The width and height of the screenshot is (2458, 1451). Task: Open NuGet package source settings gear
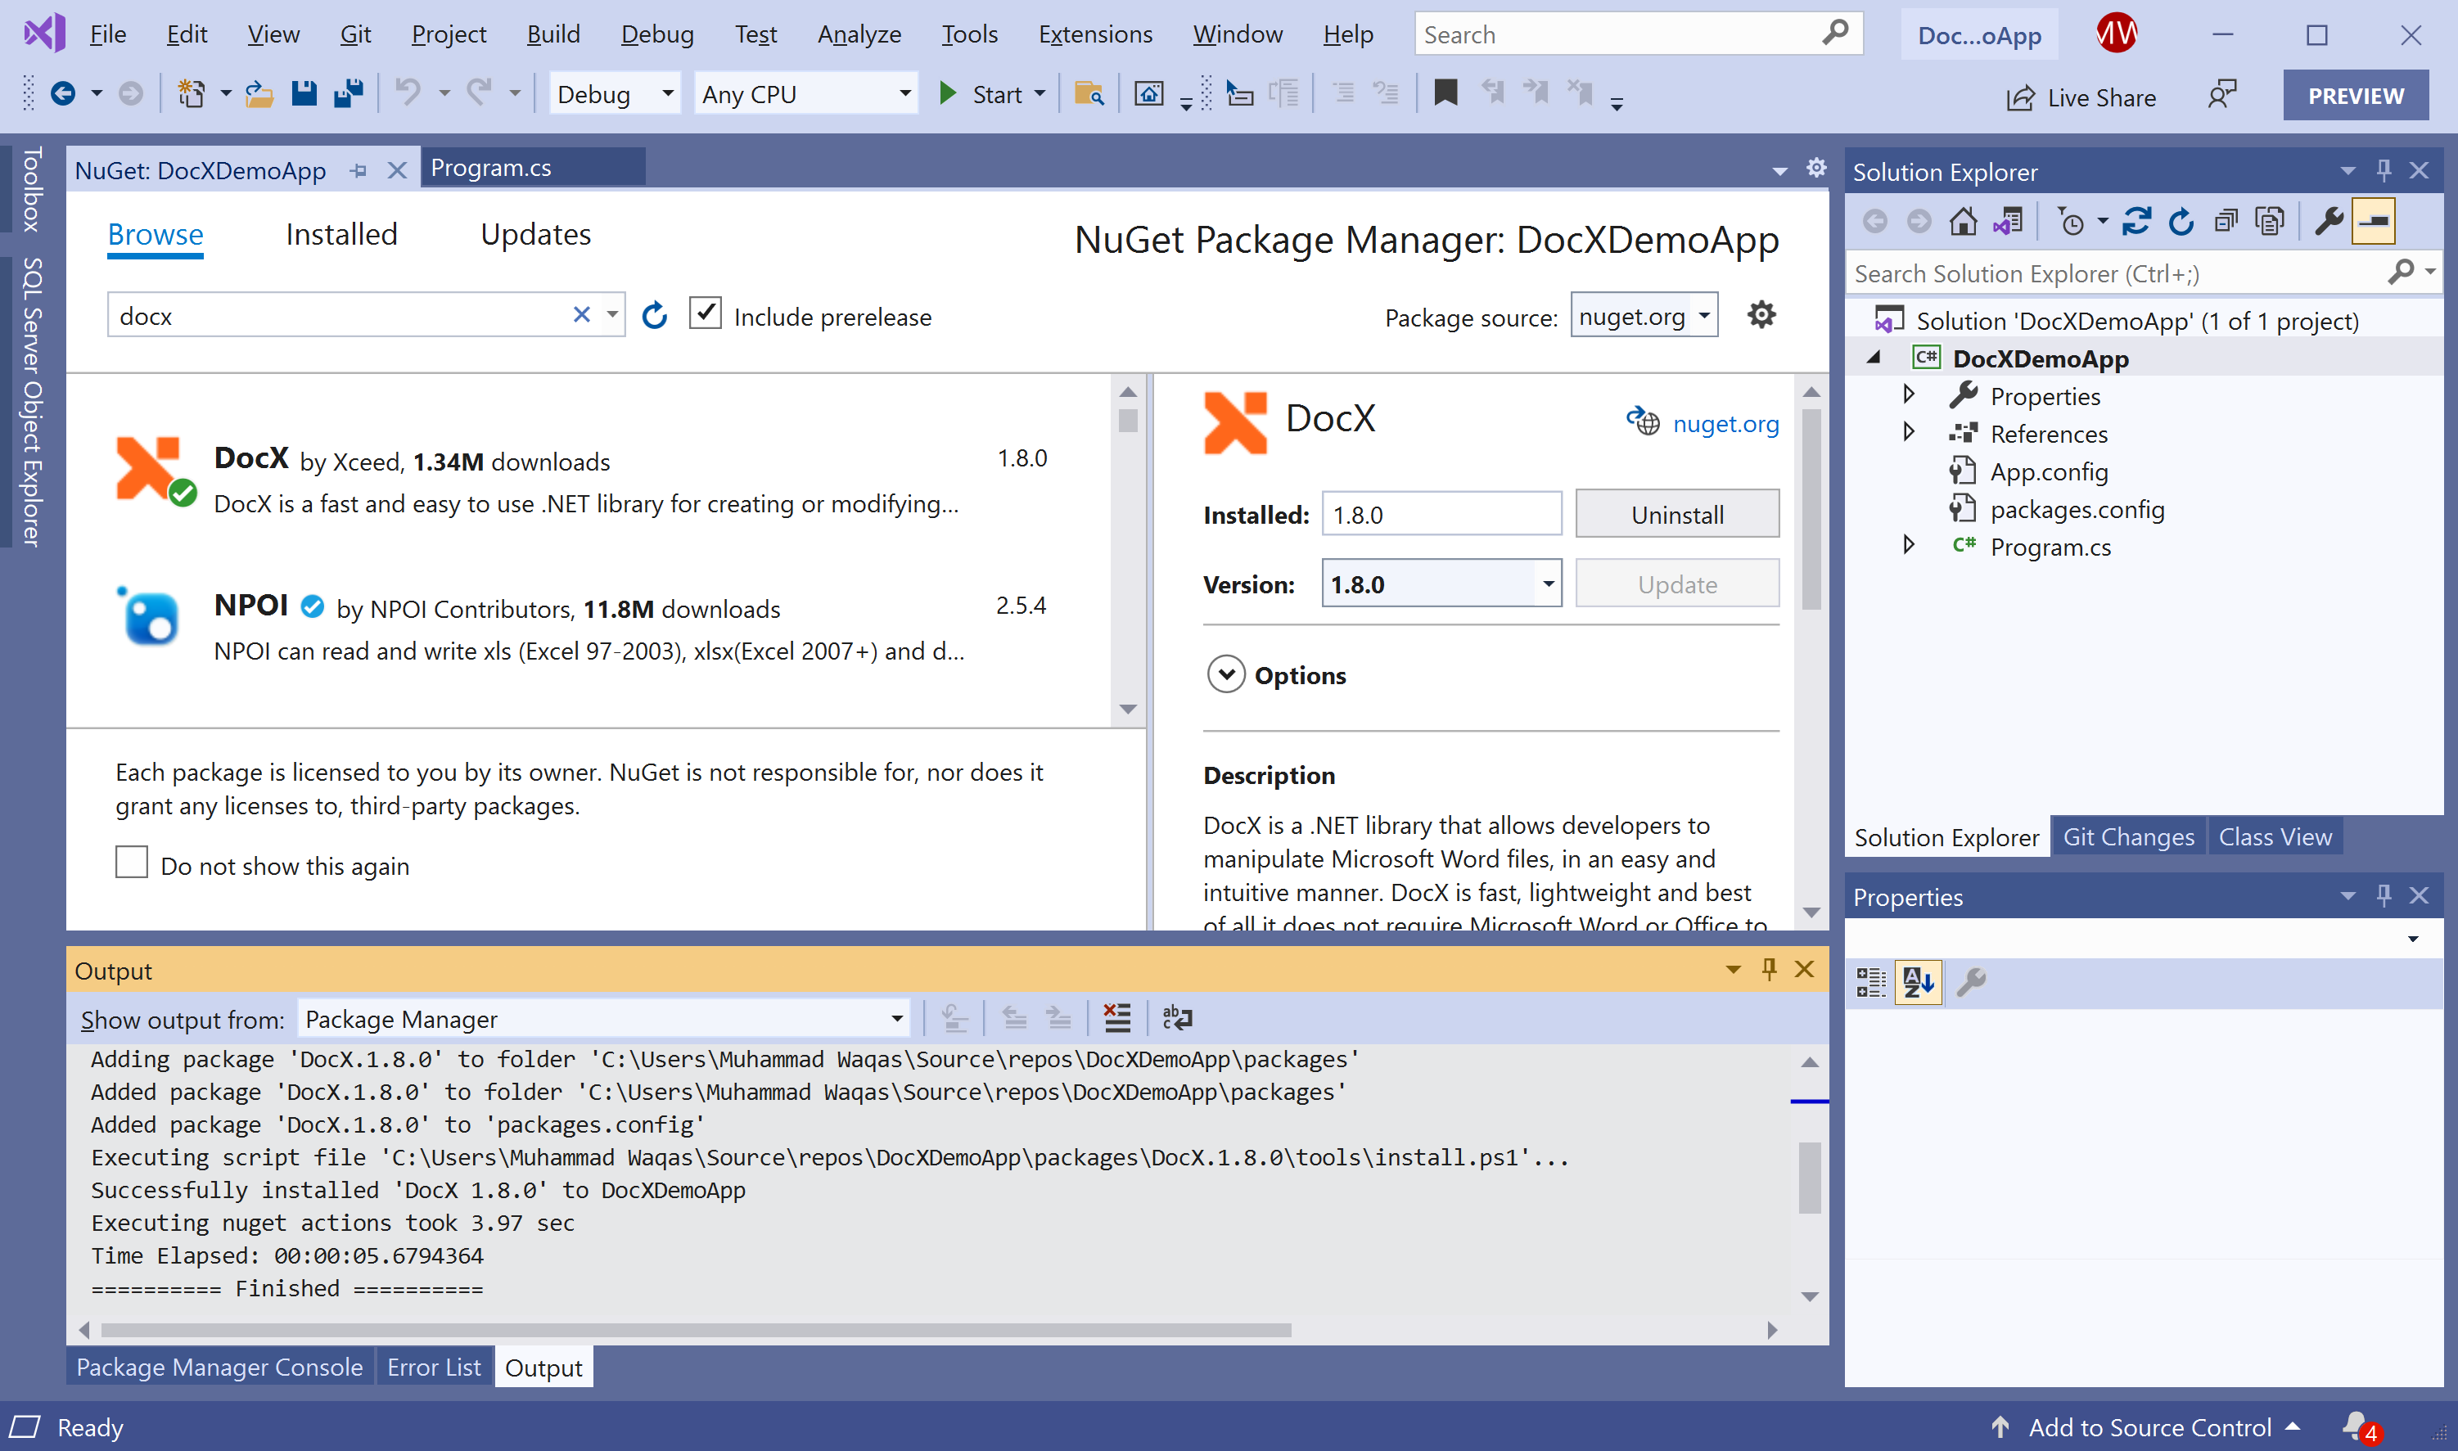(1761, 316)
